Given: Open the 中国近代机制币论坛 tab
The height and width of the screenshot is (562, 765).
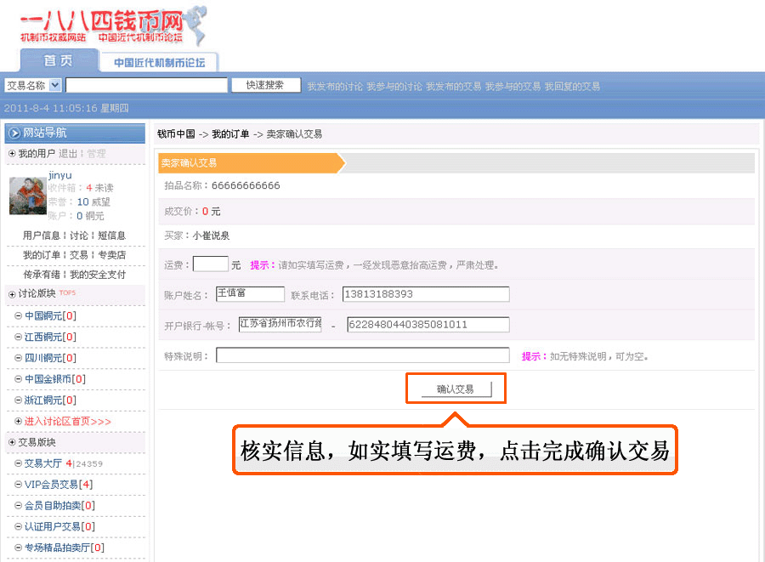Looking at the screenshot, I should click(159, 62).
